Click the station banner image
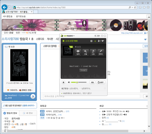The height and width of the screenshot is (134, 152). pyautogui.click(x=75, y=25)
